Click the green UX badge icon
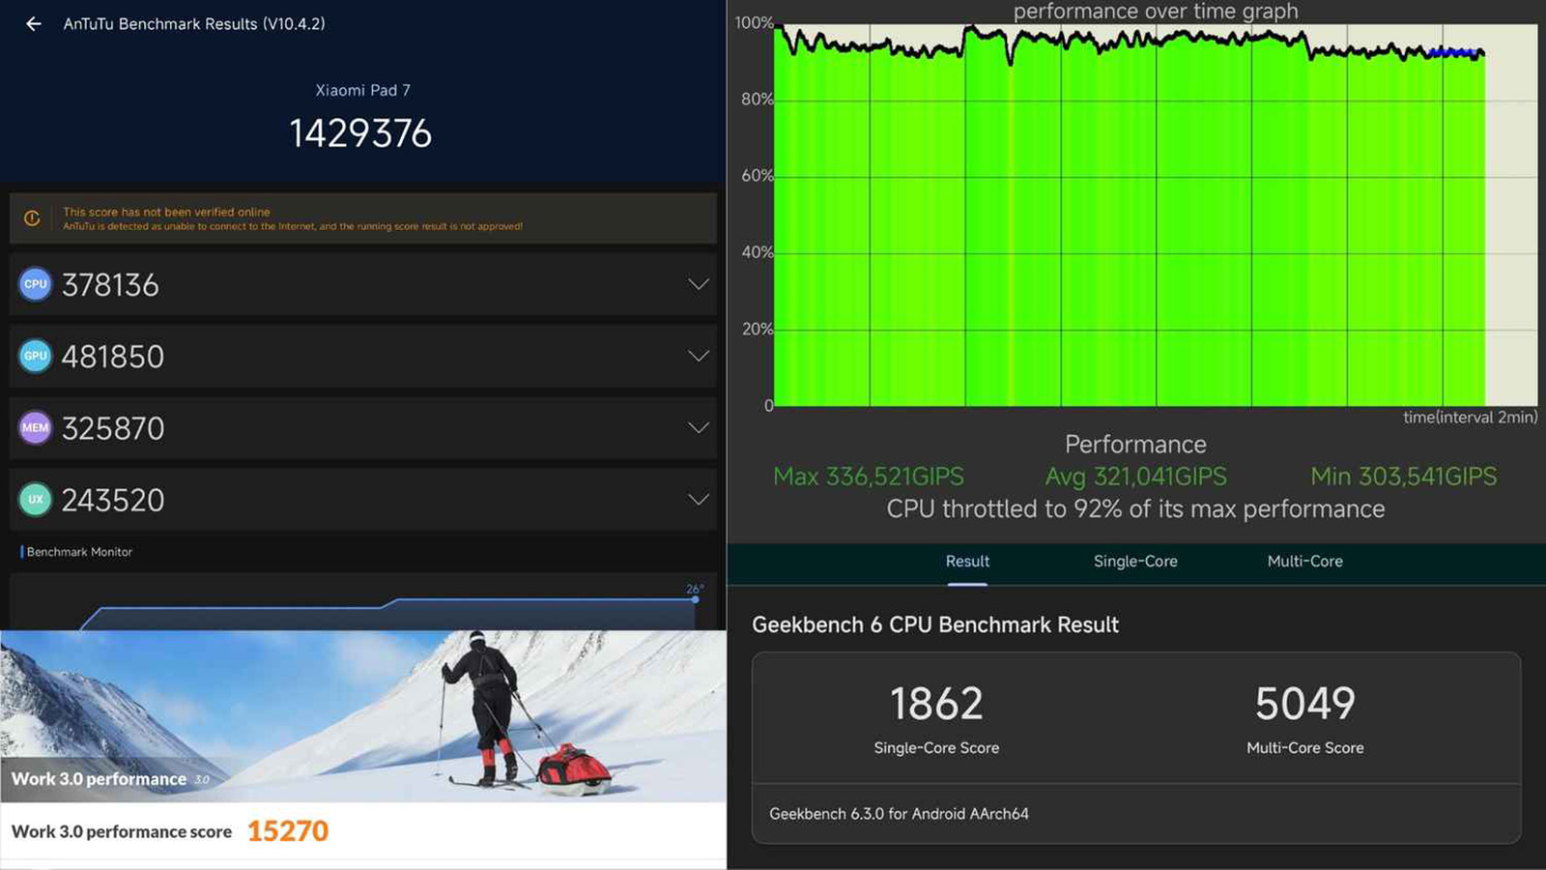The width and height of the screenshot is (1546, 870). (36, 499)
